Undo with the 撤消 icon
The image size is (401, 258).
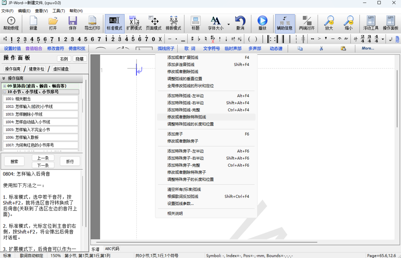click(x=240, y=23)
